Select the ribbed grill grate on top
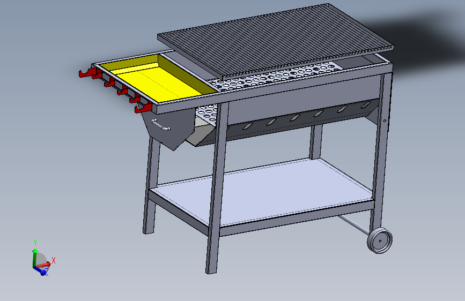465x301 pixels. (275, 41)
